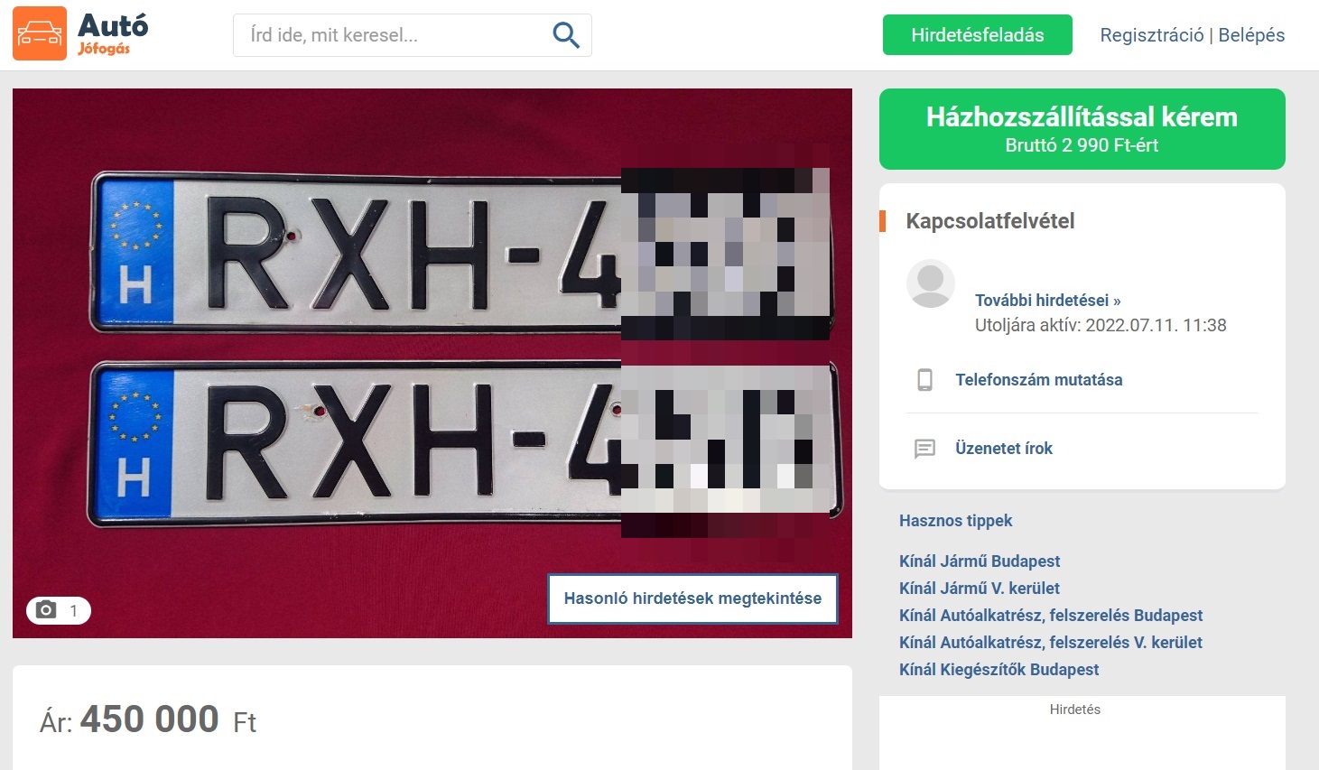The height and width of the screenshot is (770, 1319).
Task: Show the seller's phone number
Action: [1038, 380]
